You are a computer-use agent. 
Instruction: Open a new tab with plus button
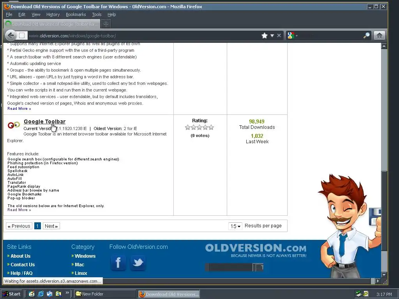click(x=106, y=24)
